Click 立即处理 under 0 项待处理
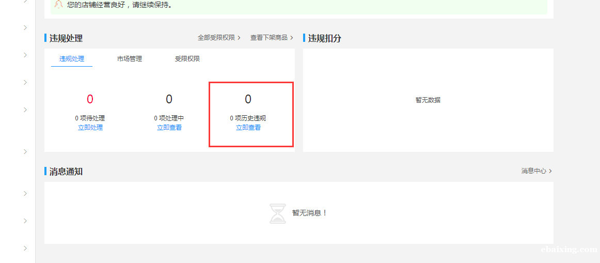Screen dimensions: 600x263 [x=90, y=128]
